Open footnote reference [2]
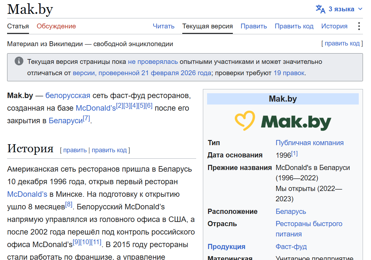 point(119,105)
